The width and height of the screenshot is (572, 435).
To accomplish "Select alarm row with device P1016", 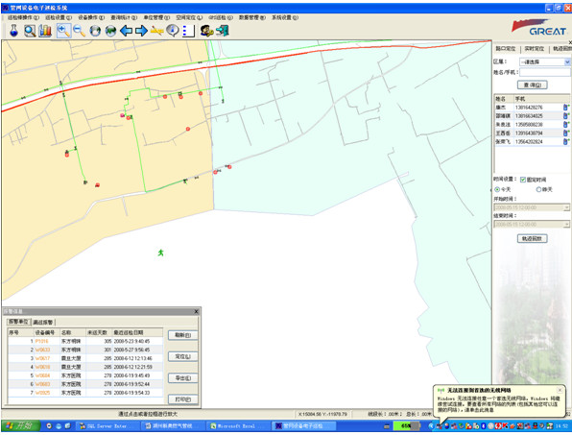I will click(x=85, y=341).
